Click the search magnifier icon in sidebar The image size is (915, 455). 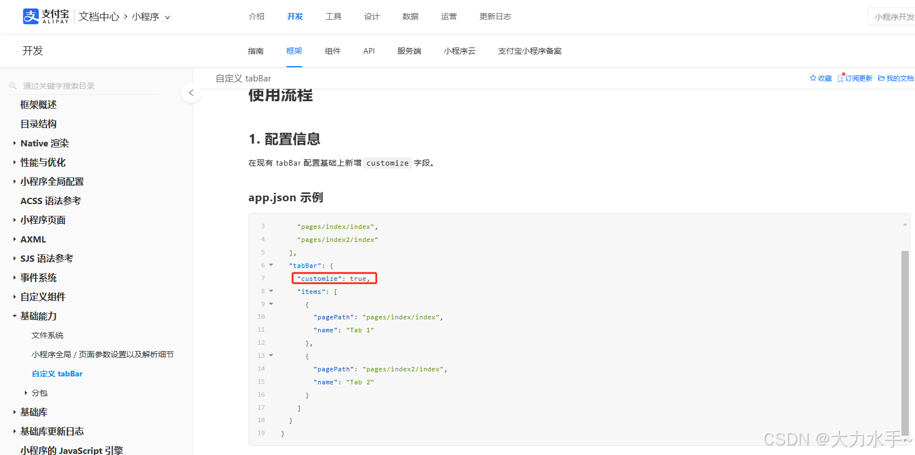13,86
